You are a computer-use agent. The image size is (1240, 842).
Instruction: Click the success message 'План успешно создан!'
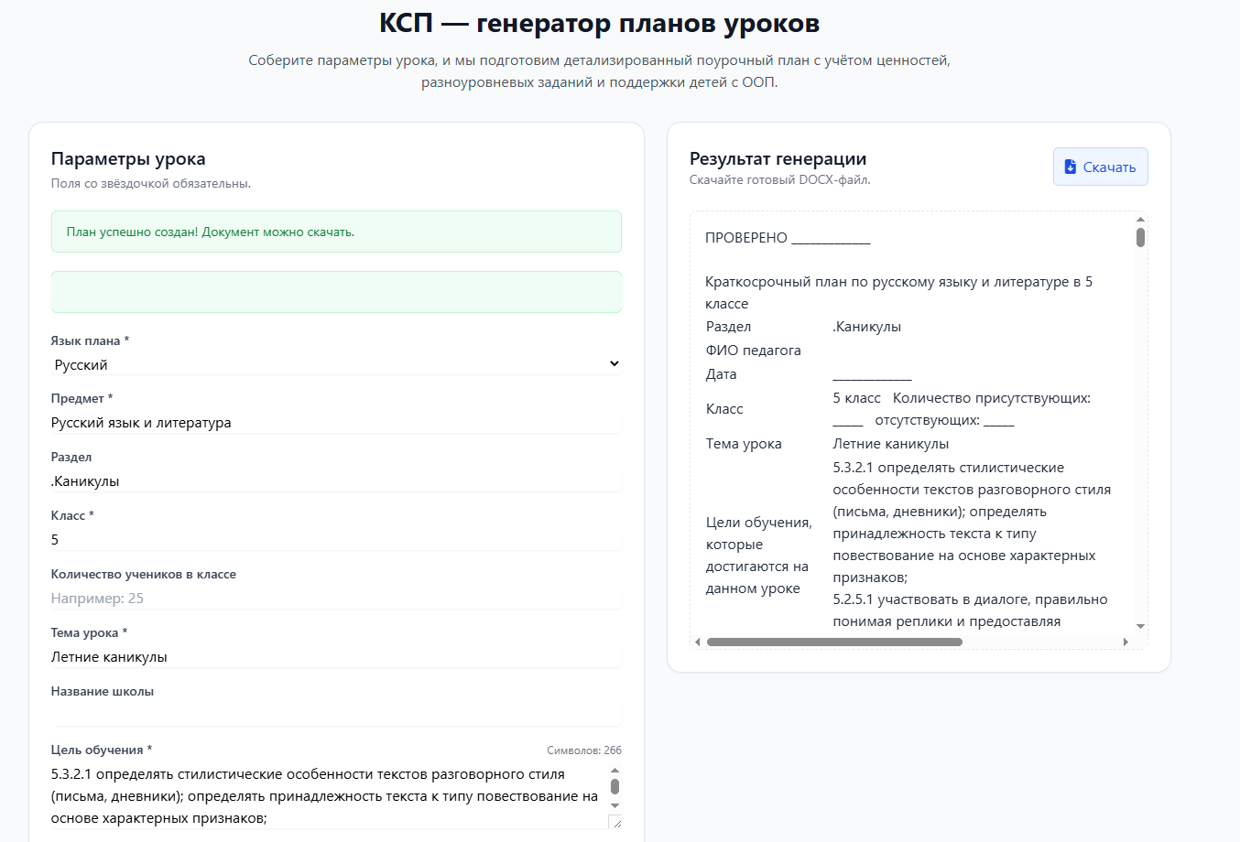[x=336, y=232]
